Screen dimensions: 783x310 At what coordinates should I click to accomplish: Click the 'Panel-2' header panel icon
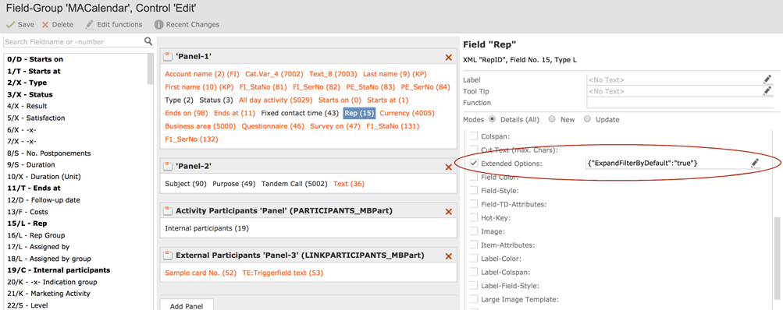click(169, 167)
